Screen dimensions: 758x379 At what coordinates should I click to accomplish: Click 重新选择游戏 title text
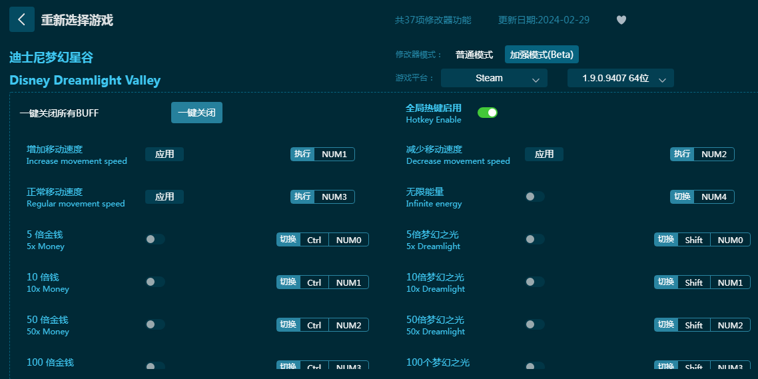(77, 20)
